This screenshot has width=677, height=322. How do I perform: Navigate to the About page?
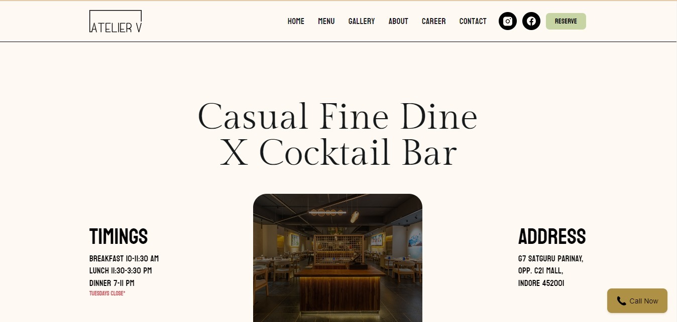coord(398,21)
